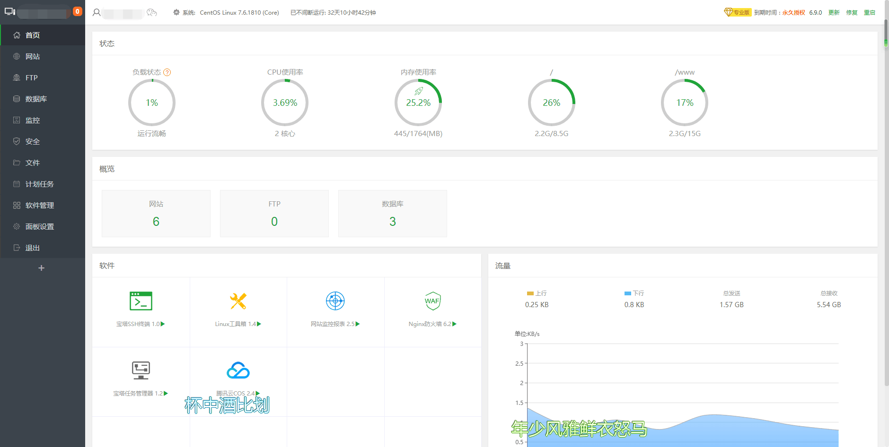Open 宝塔SSH终端 terminal icon
889x447 pixels.
(x=141, y=301)
